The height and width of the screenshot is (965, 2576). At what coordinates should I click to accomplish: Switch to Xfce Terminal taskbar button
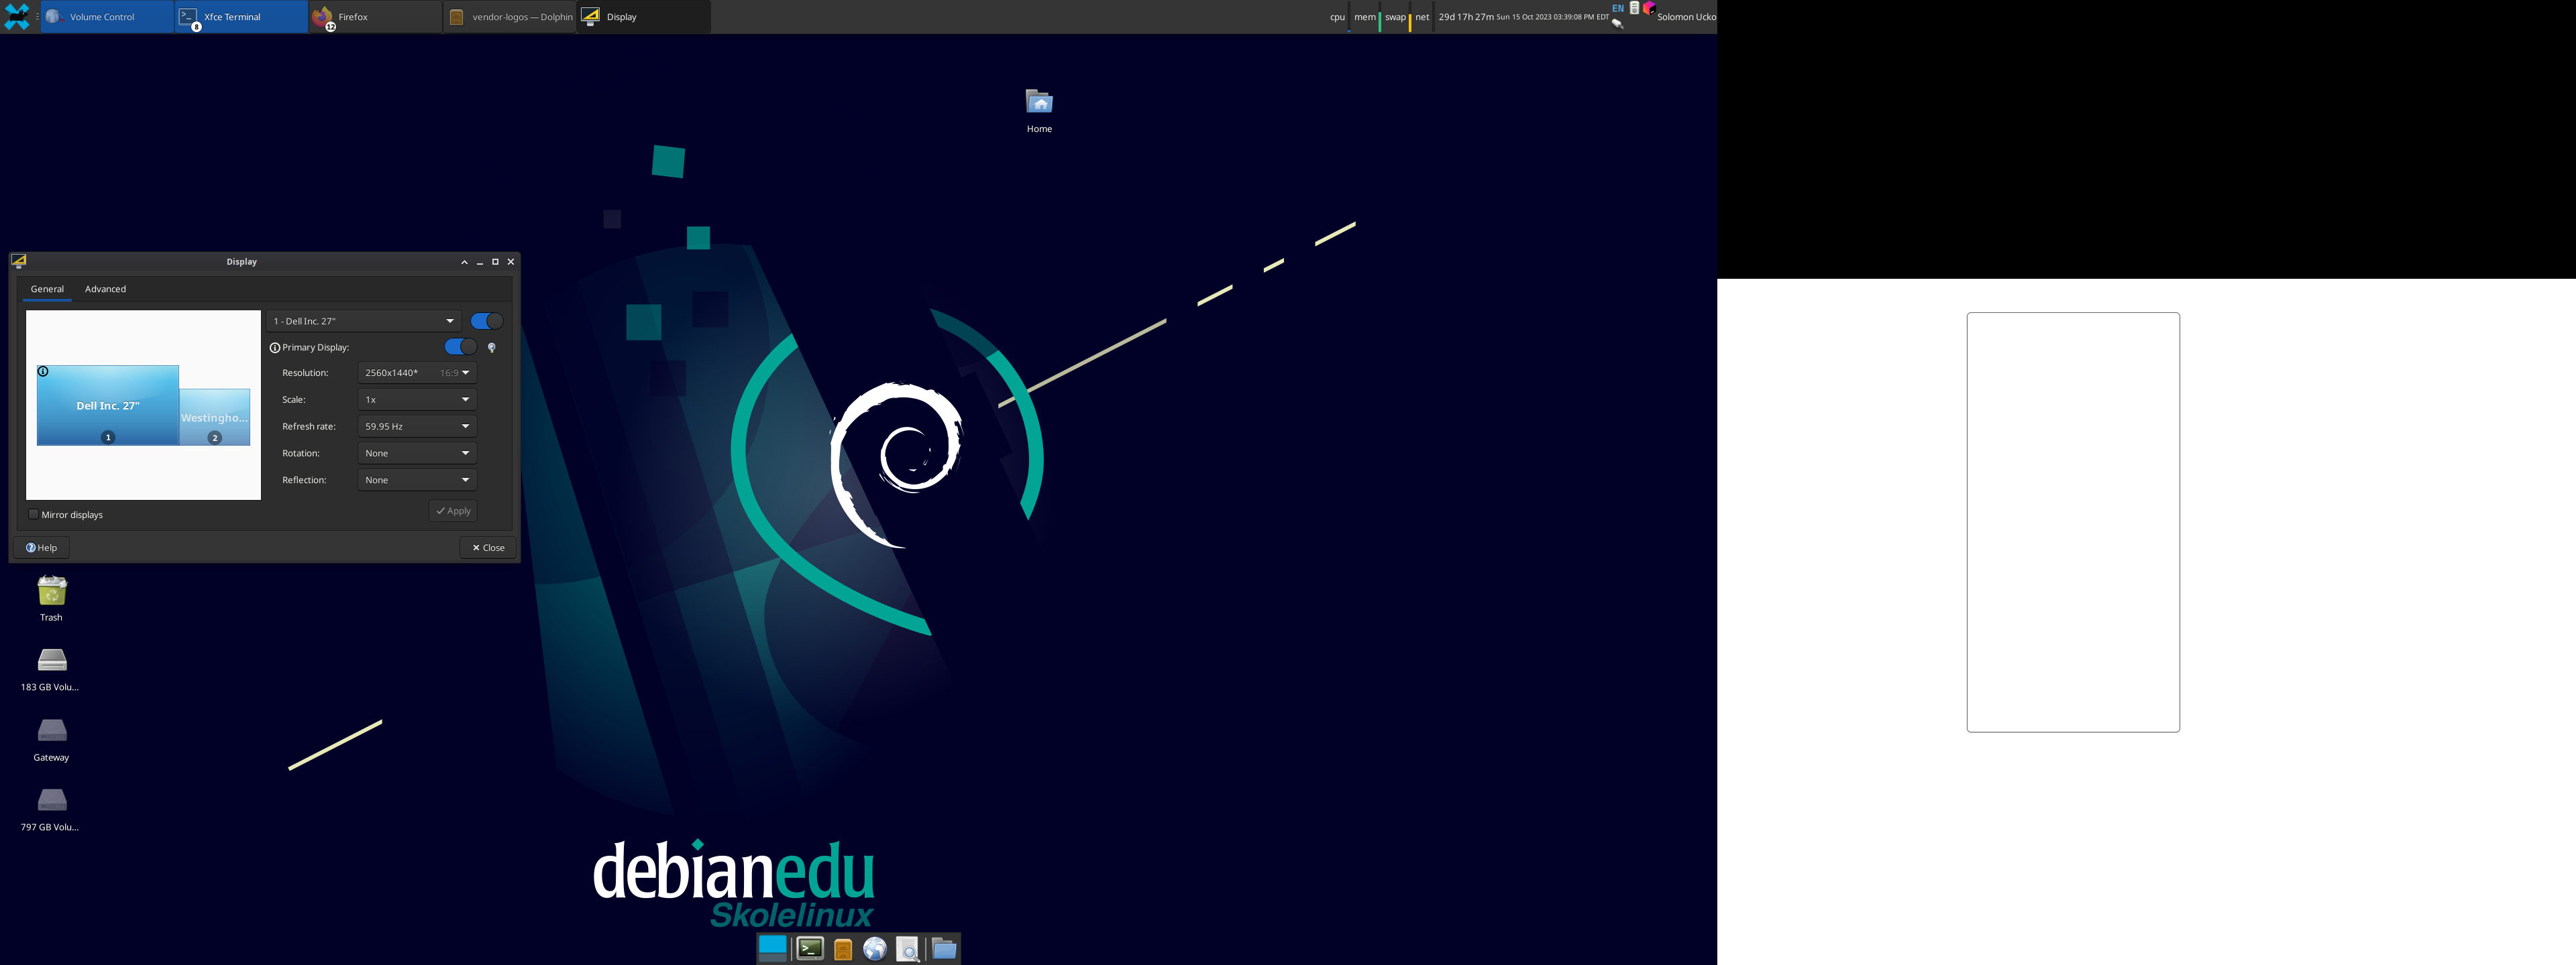[242, 17]
